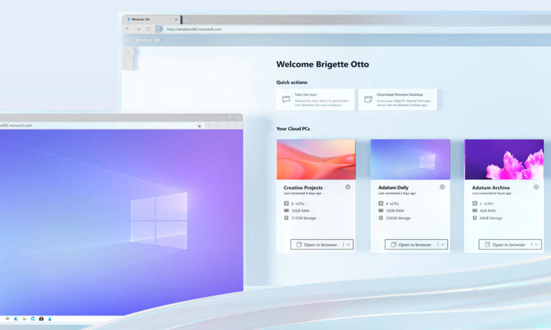The height and width of the screenshot is (330, 551).
Task: Open Microsoft Store on the Cloud PC taskbar
Action: click(x=41, y=319)
